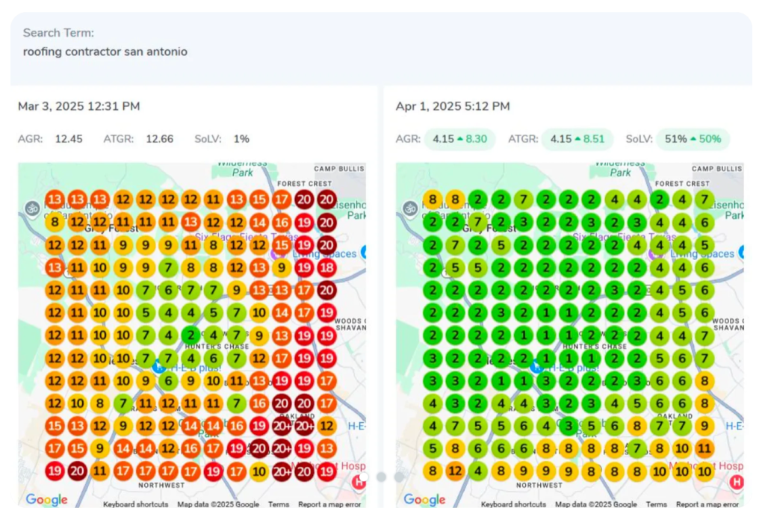This screenshot has width=765, height=520.
Task: Select the rank 12 pin on right map
Action: coord(454,471)
